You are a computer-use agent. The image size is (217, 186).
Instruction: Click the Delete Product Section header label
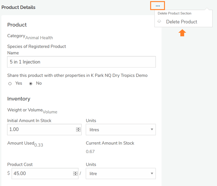click(x=174, y=13)
